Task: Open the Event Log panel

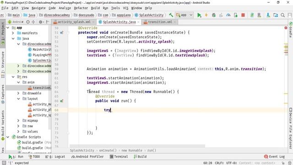Action: (275, 157)
